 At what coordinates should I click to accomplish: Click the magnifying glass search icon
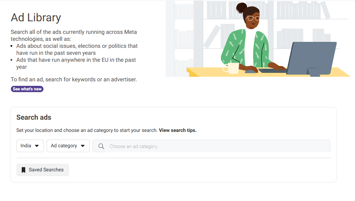coord(101,146)
